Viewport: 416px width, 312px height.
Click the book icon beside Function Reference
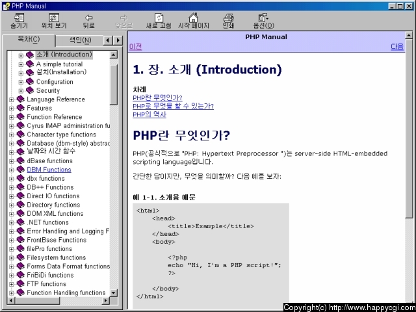(20, 116)
